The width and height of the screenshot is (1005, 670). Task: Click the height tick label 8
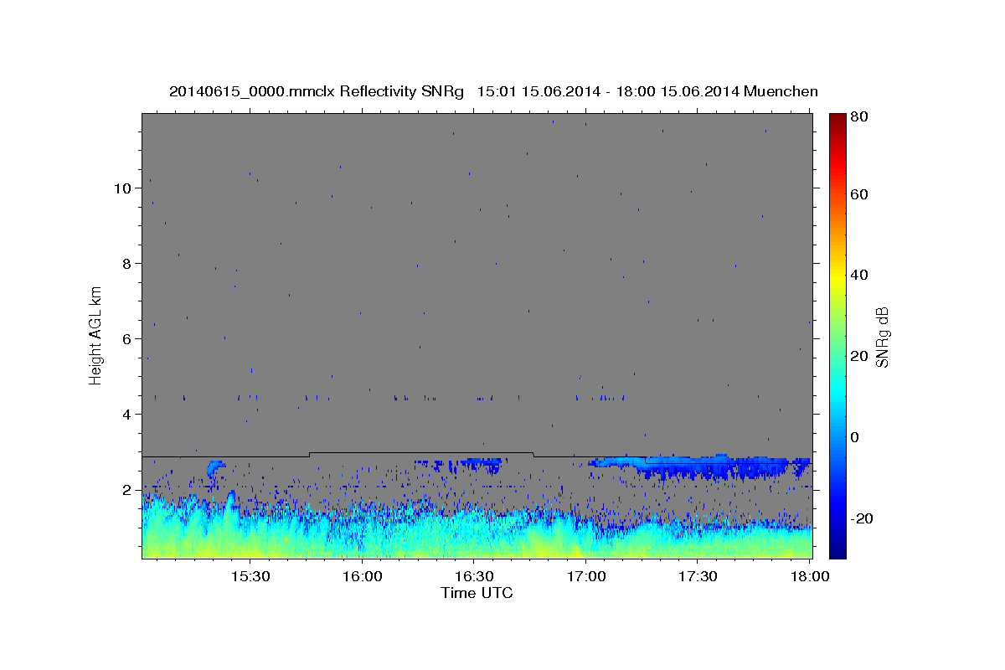[127, 264]
